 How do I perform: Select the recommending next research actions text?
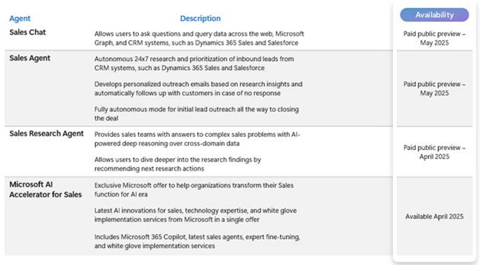click(178, 164)
